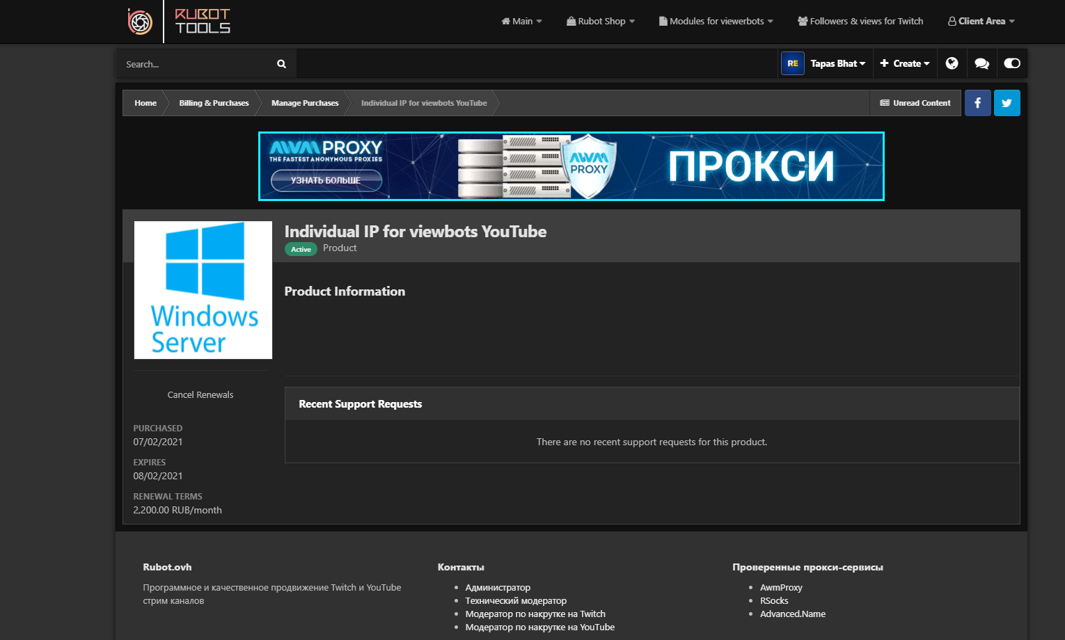Screen dimensions: 1065x640
Task: Open the Rubot Shop menu
Action: click(601, 22)
